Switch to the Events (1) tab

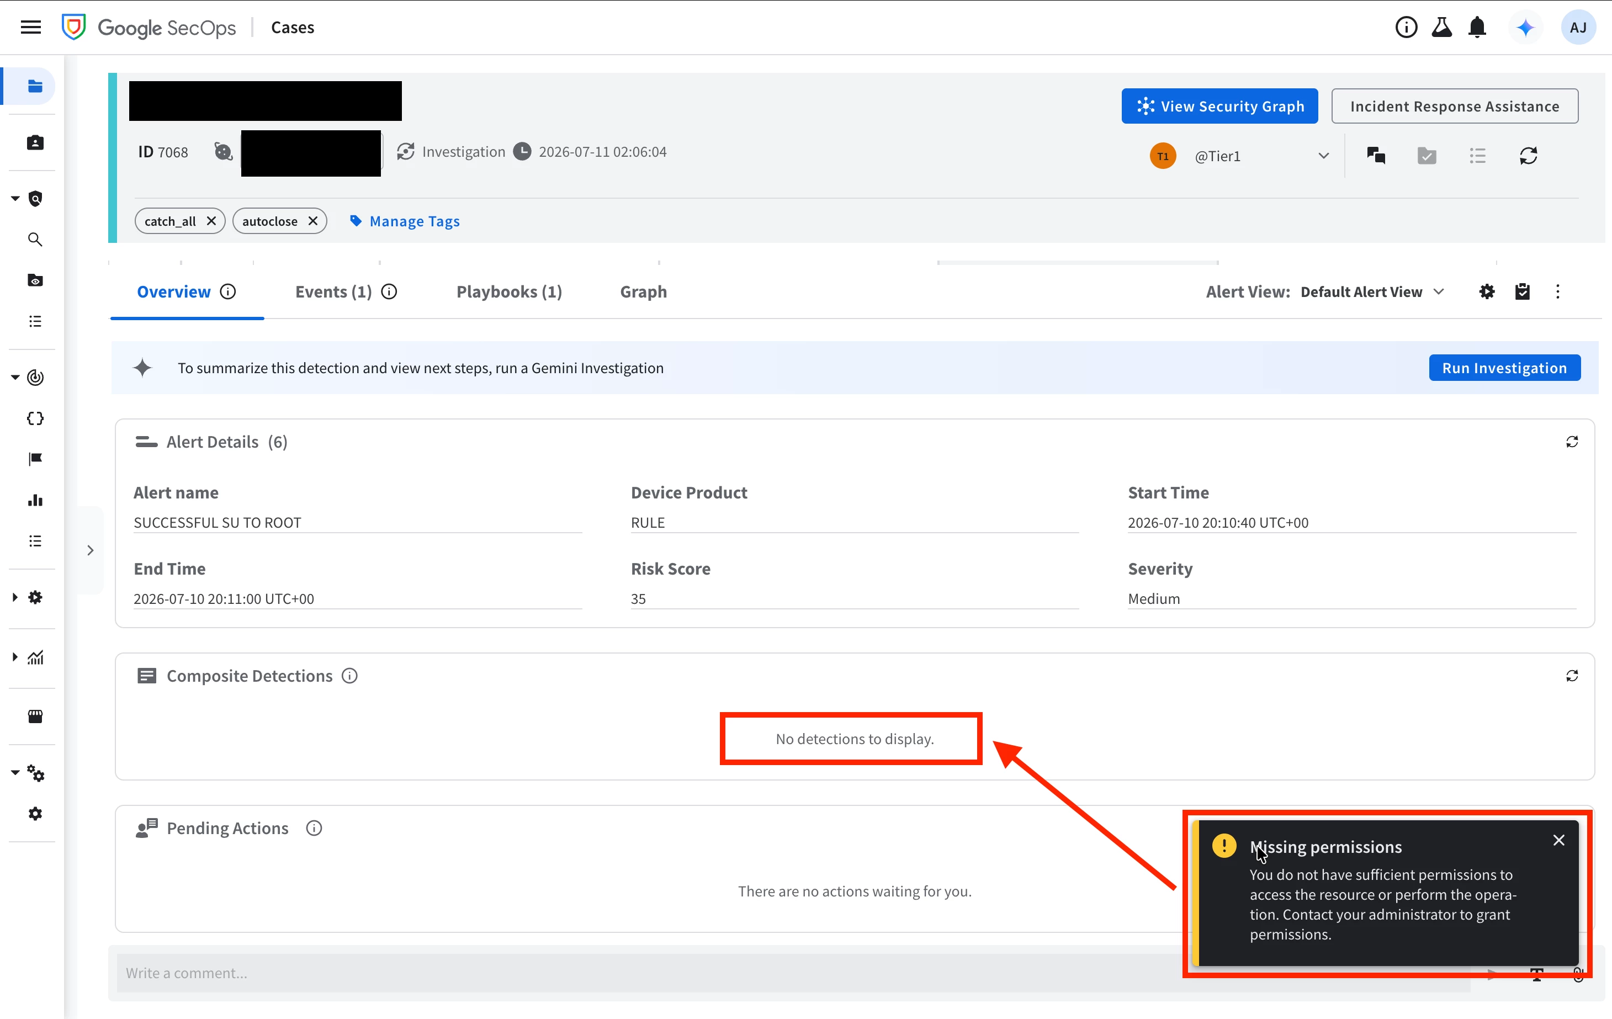(x=333, y=292)
